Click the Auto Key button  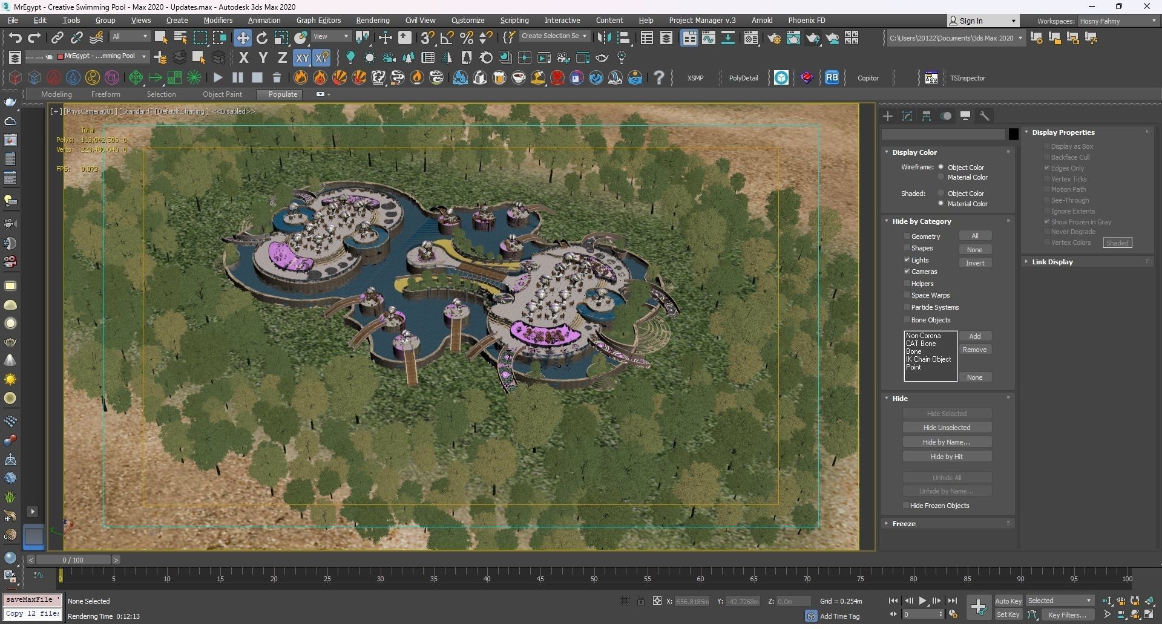tap(1008, 601)
